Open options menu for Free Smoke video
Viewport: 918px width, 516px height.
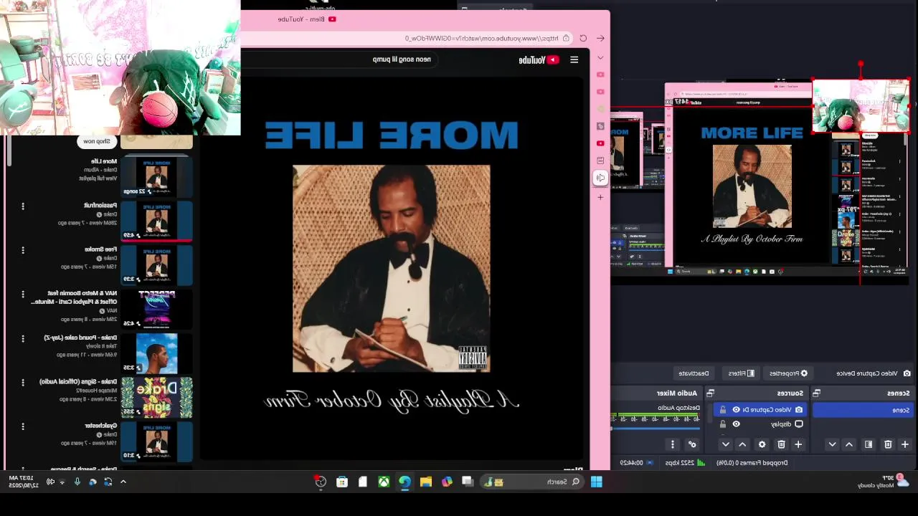(23, 251)
